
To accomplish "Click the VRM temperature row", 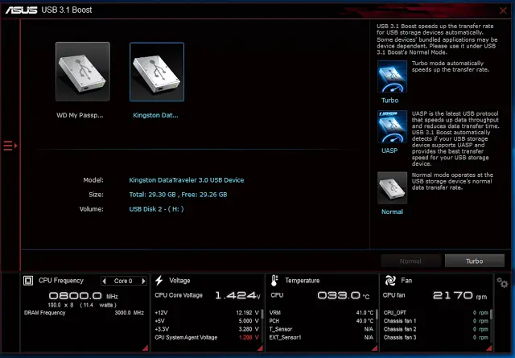I will pos(321,313).
